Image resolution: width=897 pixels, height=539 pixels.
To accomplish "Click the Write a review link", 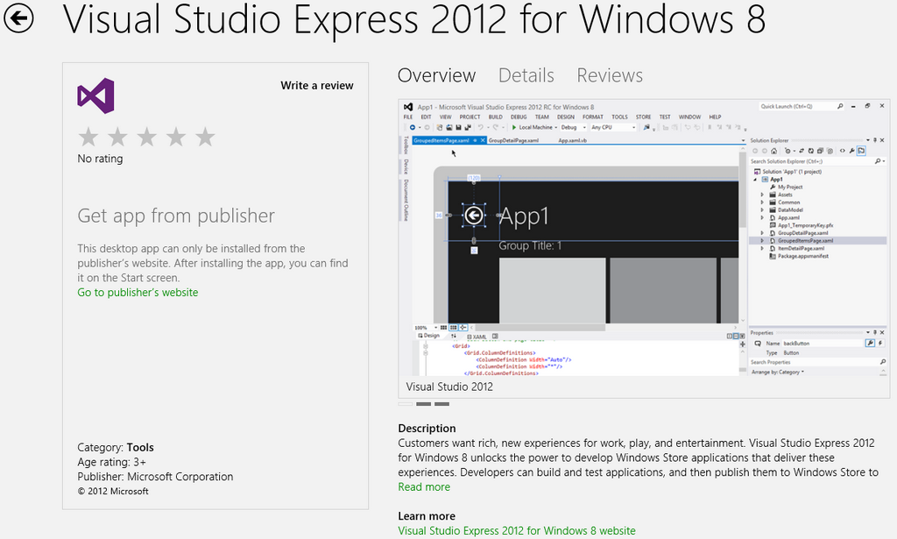I will pyautogui.click(x=316, y=86).
